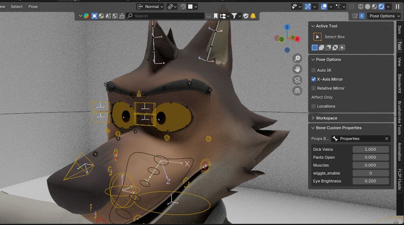The width and height of the screenshot is (404, 225).
Task: Select the brush asset type icon
Action: 122,16
